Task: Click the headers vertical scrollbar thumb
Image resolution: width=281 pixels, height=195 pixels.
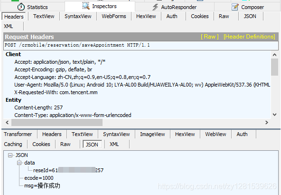Action: pyautogui.click(x=274, y=67)
